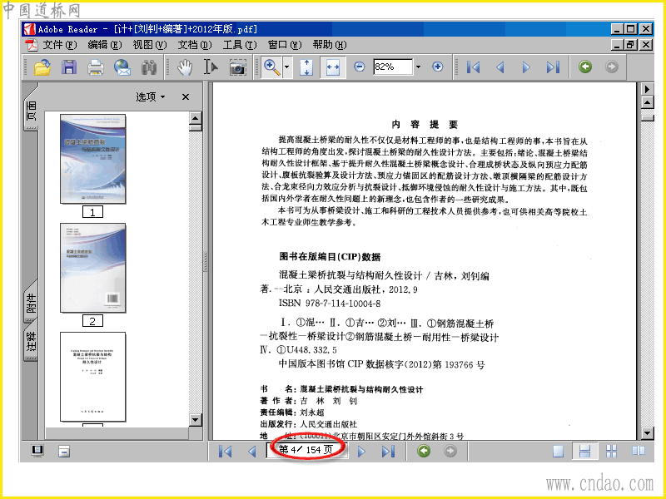Viewport: 666px width, 499px height.
Task: Save a copy with floppy disk icon
Action: click(69, 67)
